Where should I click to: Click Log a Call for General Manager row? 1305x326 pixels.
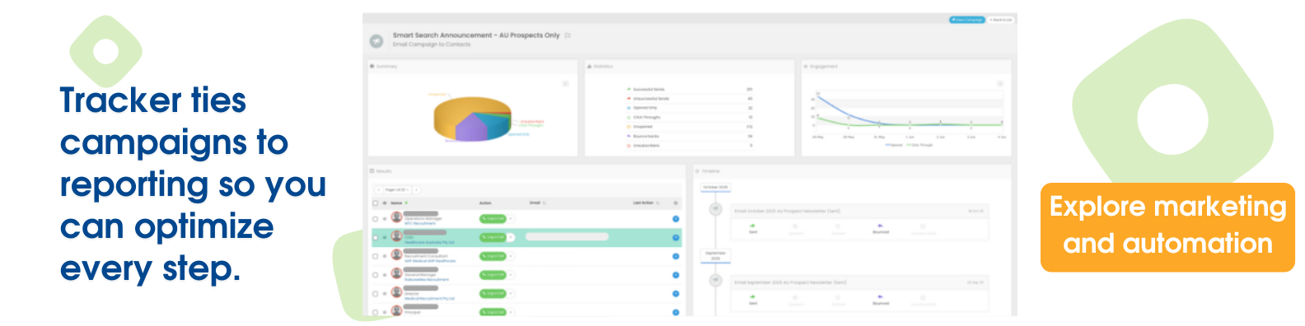pos(493,275)
